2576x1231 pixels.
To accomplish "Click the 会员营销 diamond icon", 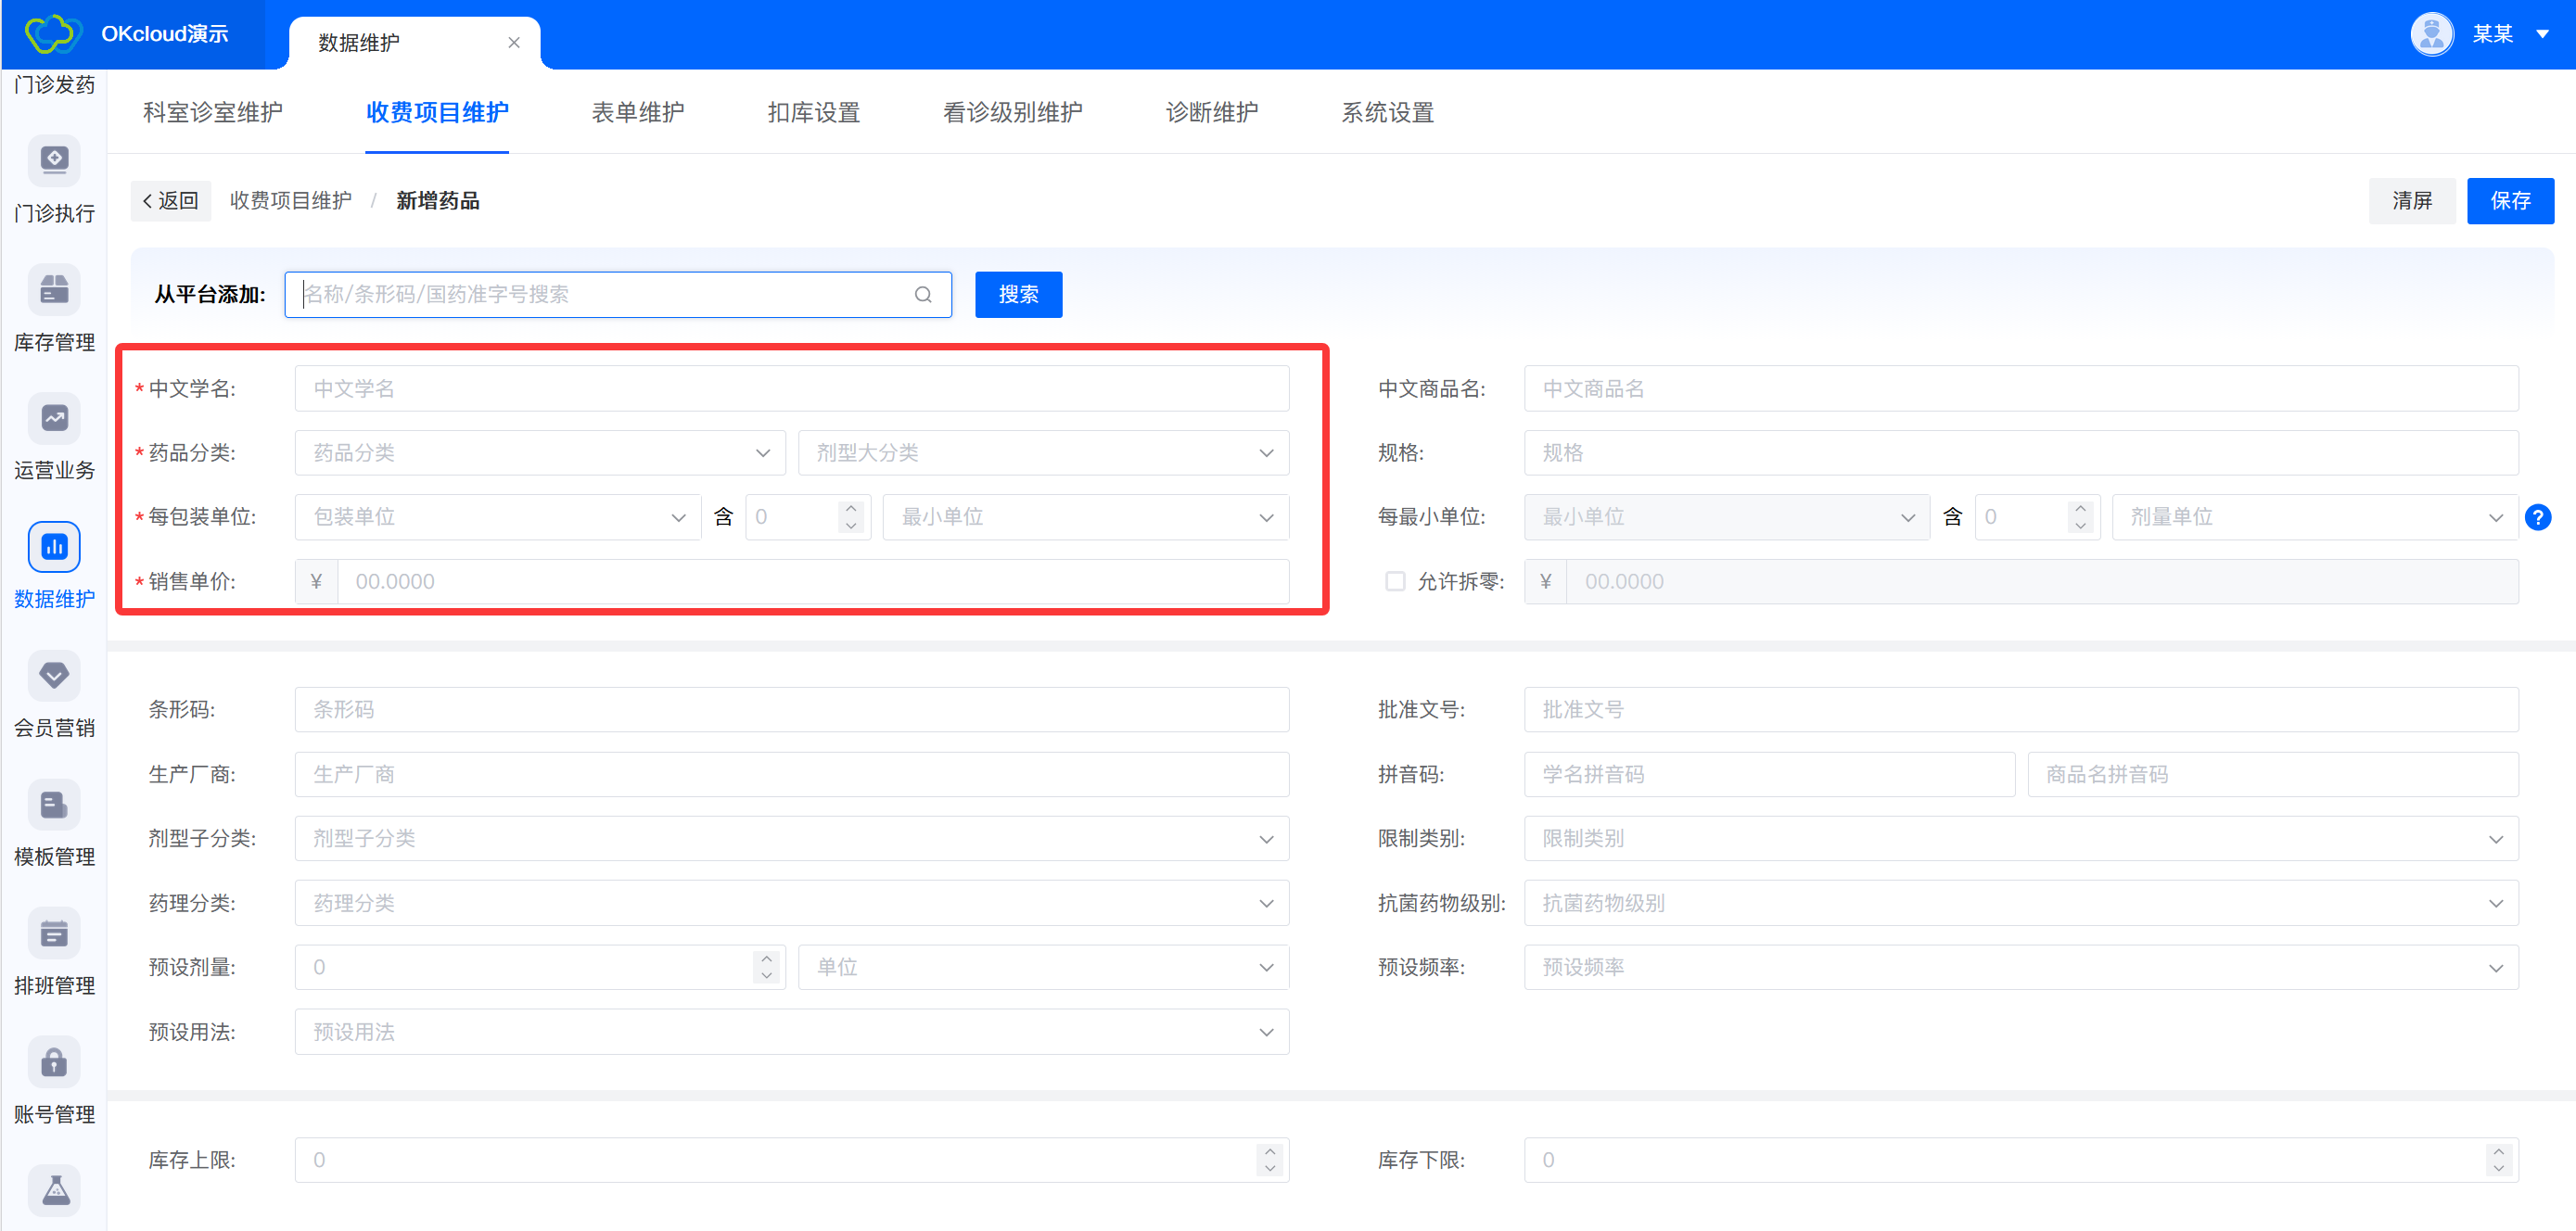I will (54, 676).
